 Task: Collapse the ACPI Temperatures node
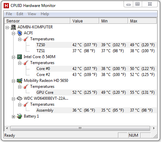(x=20, y=39)
